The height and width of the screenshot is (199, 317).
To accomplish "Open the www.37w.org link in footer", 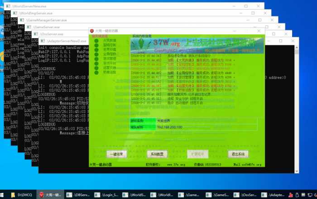I will [x=175, y=165].
